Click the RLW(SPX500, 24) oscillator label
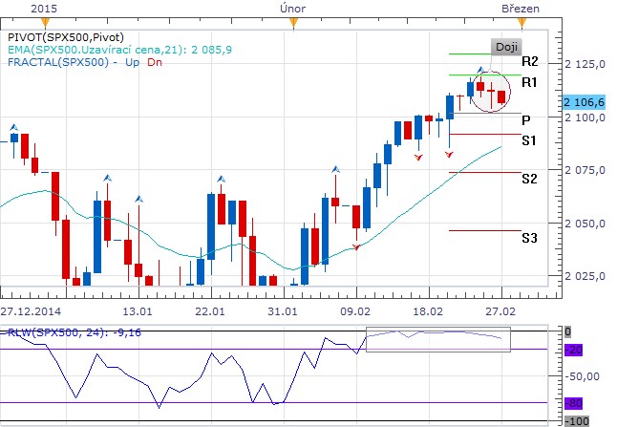 (60, 333)
